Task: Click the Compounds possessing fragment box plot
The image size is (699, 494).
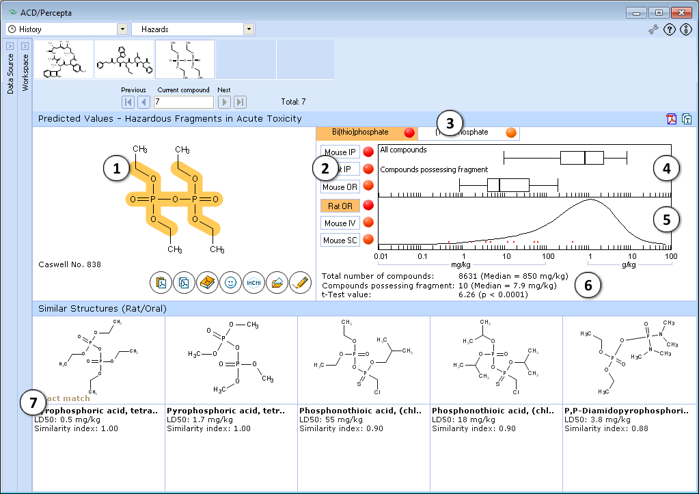Action: (508, 184)
